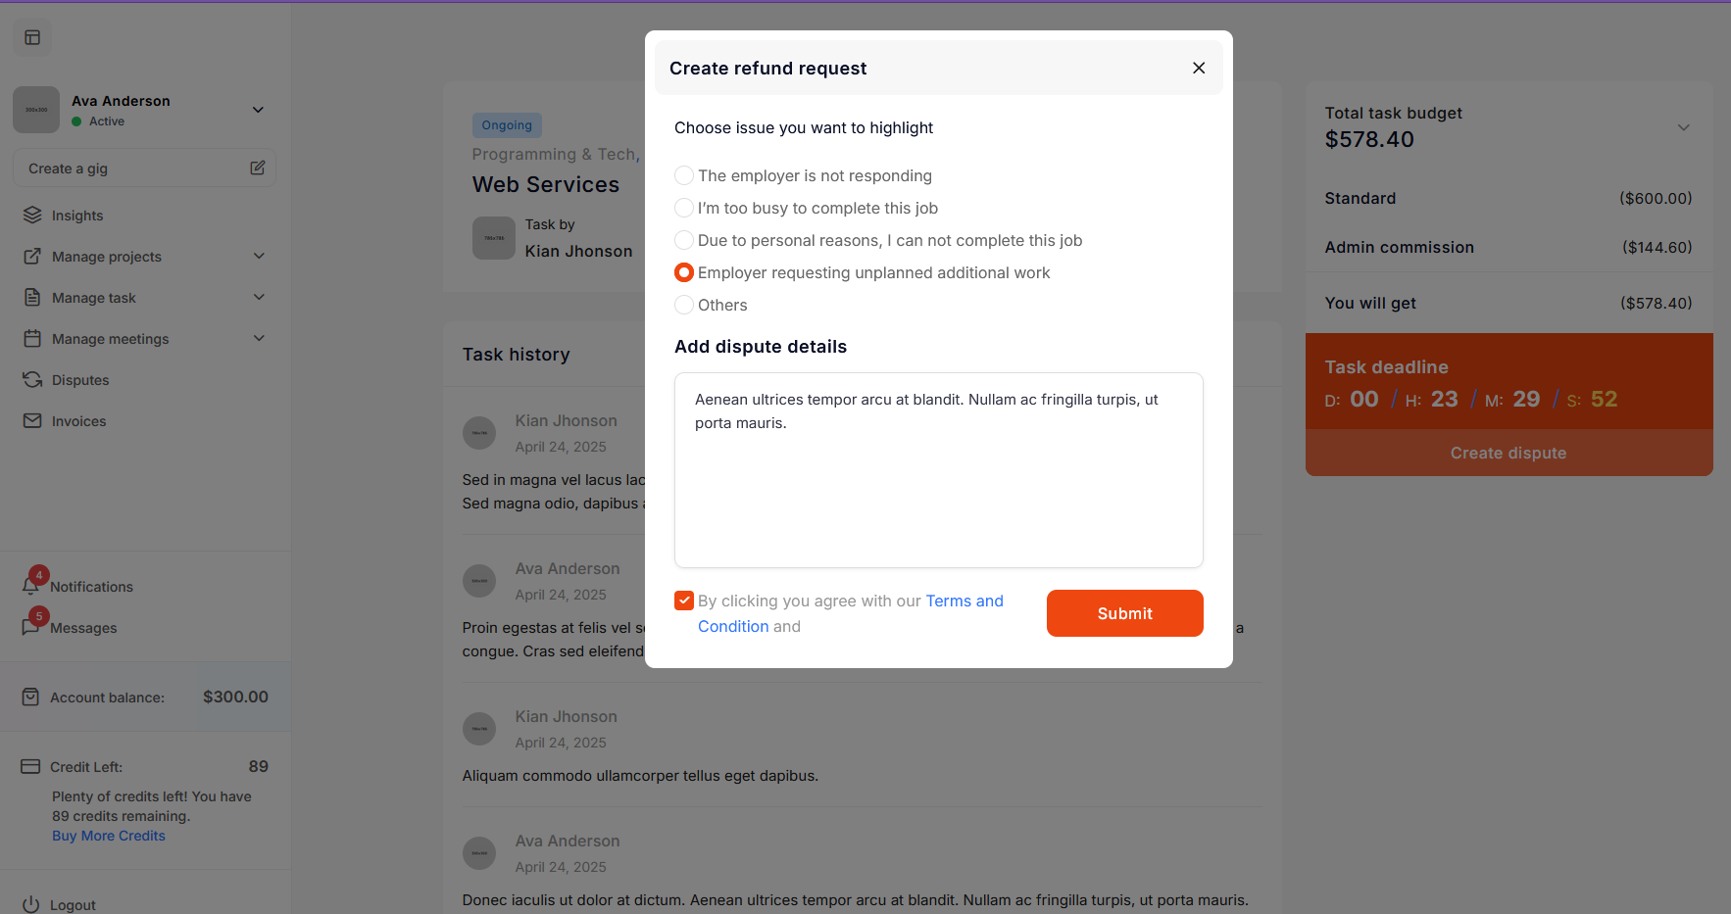This screenshot has width=1731, height=914.
Task: Select 'The employer is not responding' option
Action: coord(684,175)
